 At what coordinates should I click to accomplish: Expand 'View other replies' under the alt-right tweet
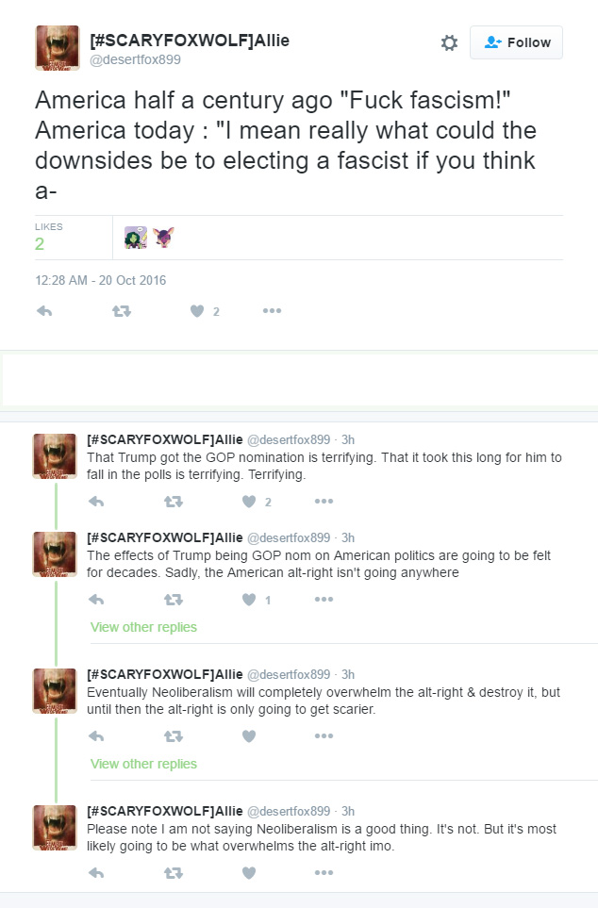(143, 627)
